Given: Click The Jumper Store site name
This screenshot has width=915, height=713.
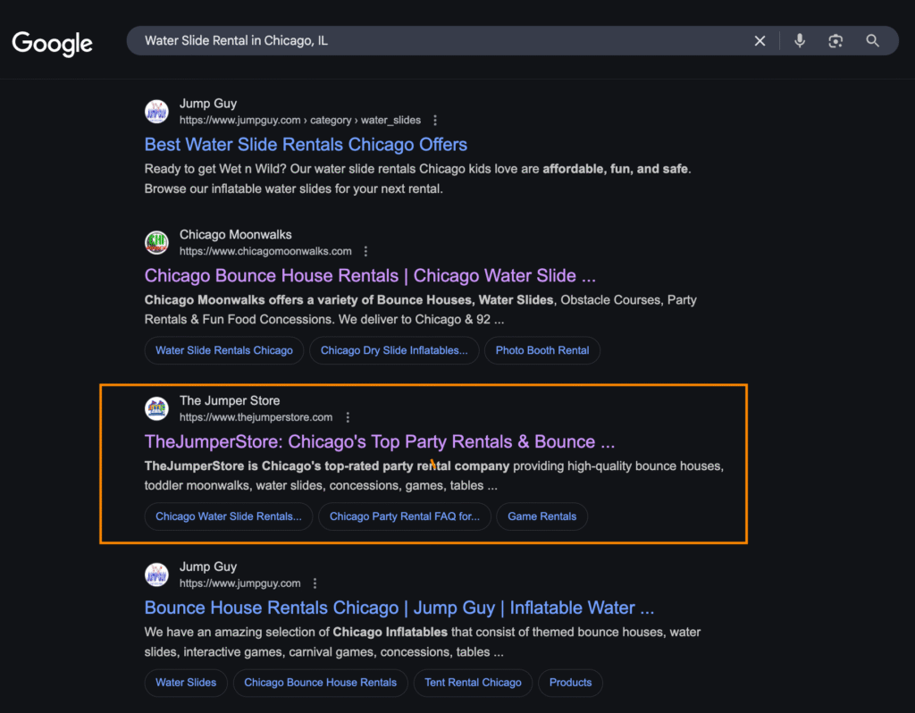Looking at the screenshot, I should [x=230, y=401].
